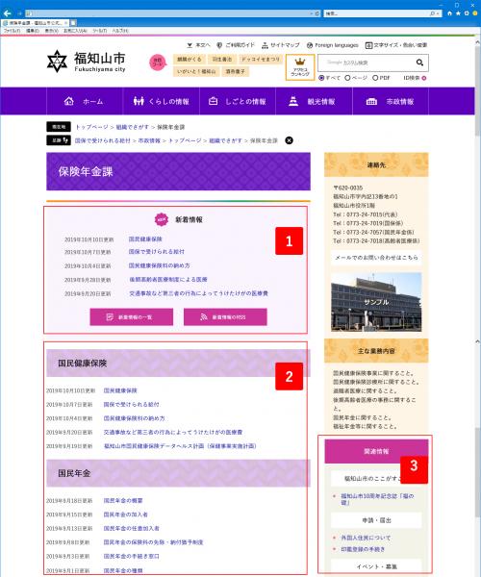Screen dimensions: 481x577
Task: Open the アクセスランキング crown button
Action: [x=300, y=67]
